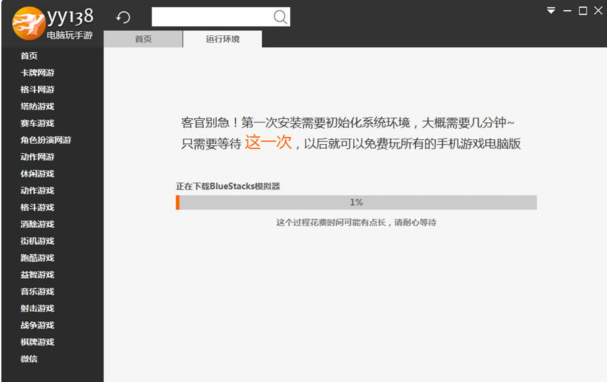Click 微信 at the sidebar bottom

click(x=29, y=359)
